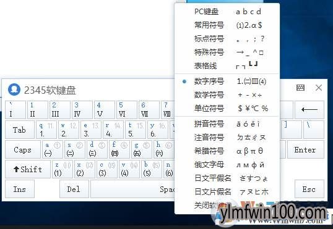
Task: Click key 2 showing Ⅲ
Action: 60,110
